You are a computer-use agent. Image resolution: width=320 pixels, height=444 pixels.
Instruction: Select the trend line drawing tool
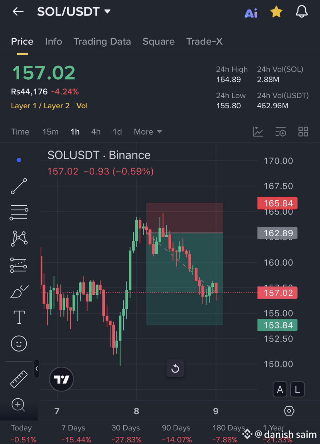19,186
